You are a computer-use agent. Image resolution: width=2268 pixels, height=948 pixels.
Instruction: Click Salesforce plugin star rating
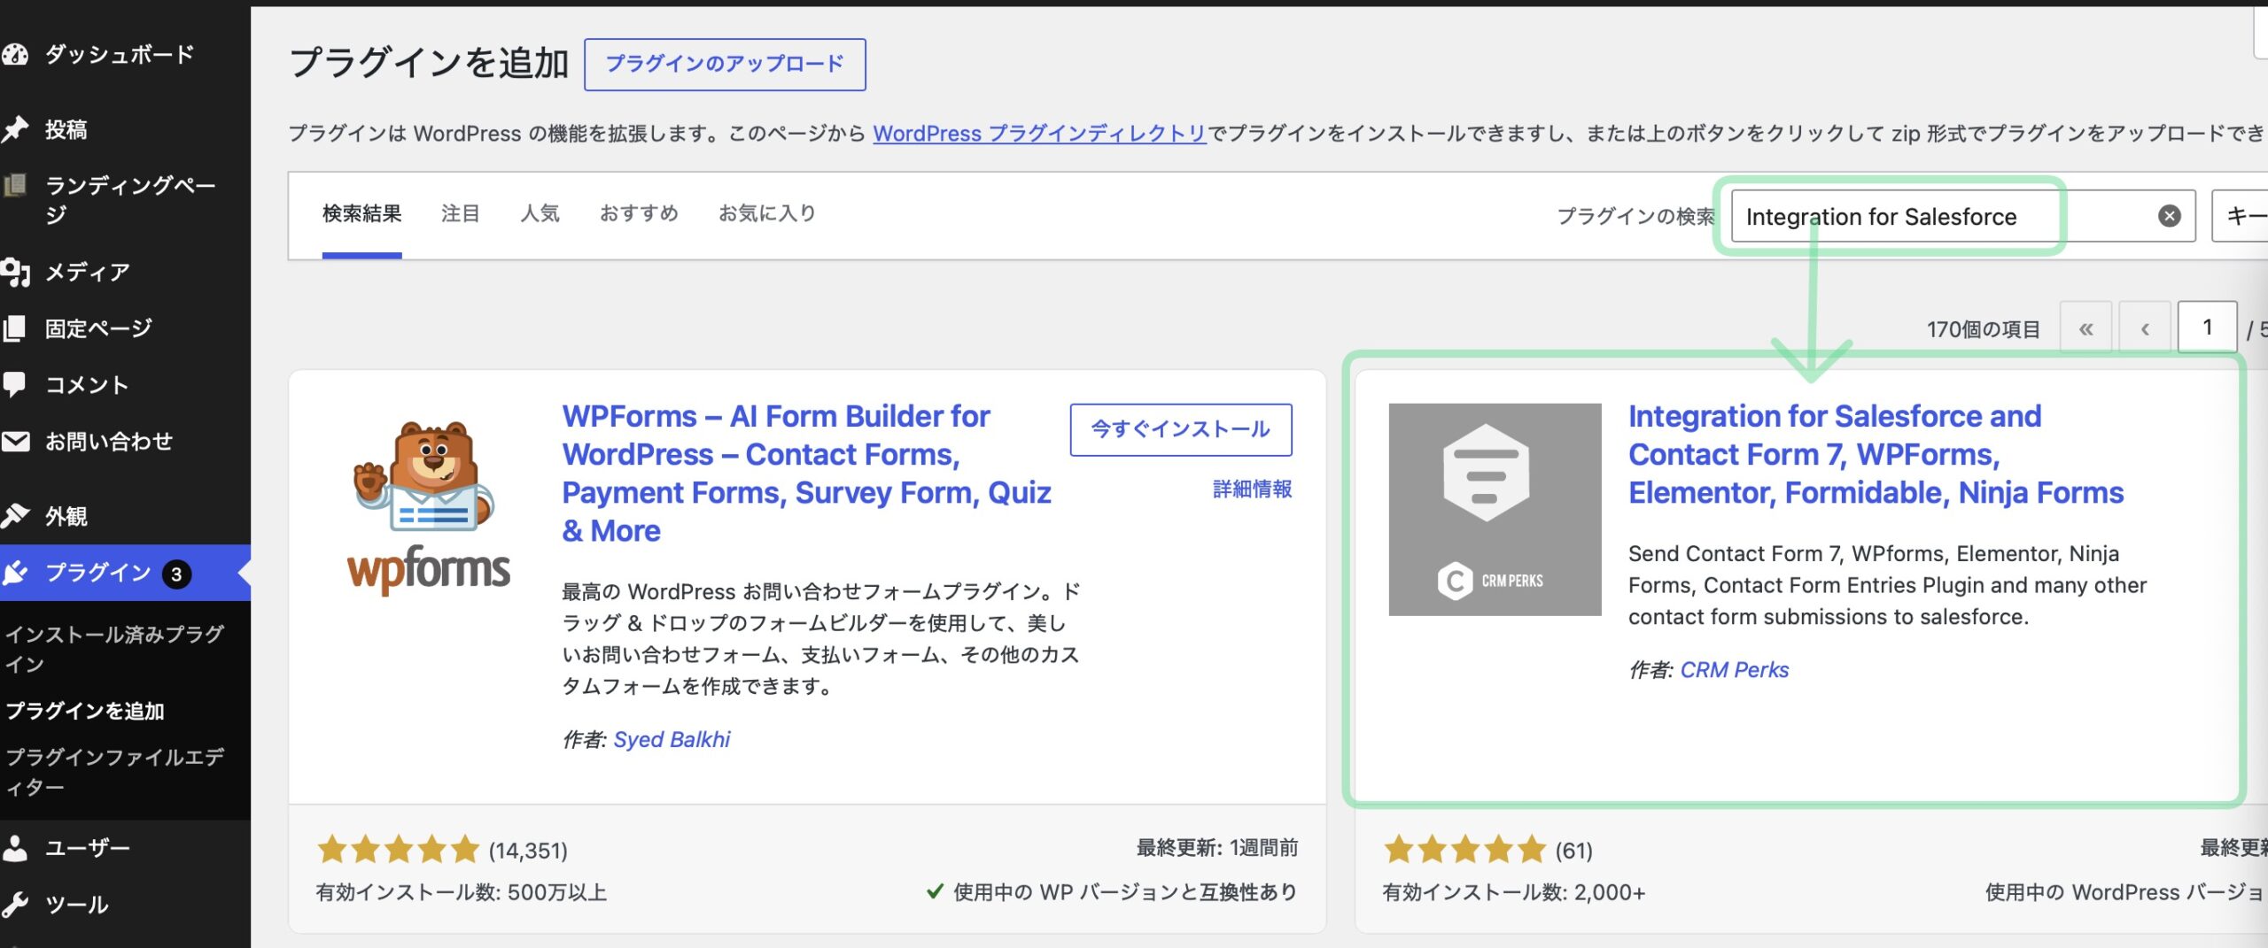(1464, 850)
